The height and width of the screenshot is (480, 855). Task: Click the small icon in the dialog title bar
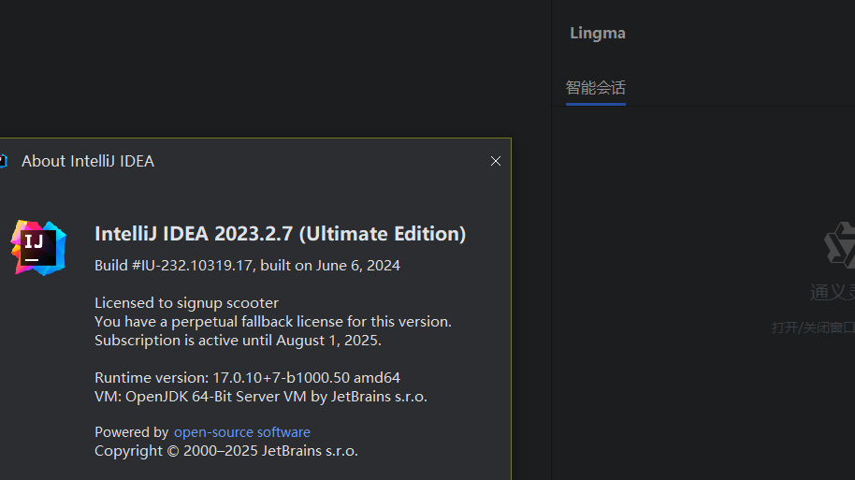click(x=3, y=161)
